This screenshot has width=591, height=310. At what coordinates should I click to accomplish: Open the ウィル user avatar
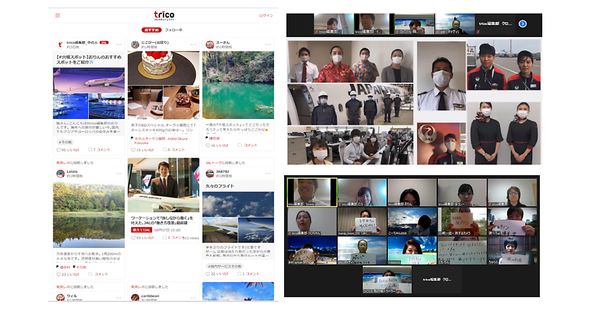[60, 297]
